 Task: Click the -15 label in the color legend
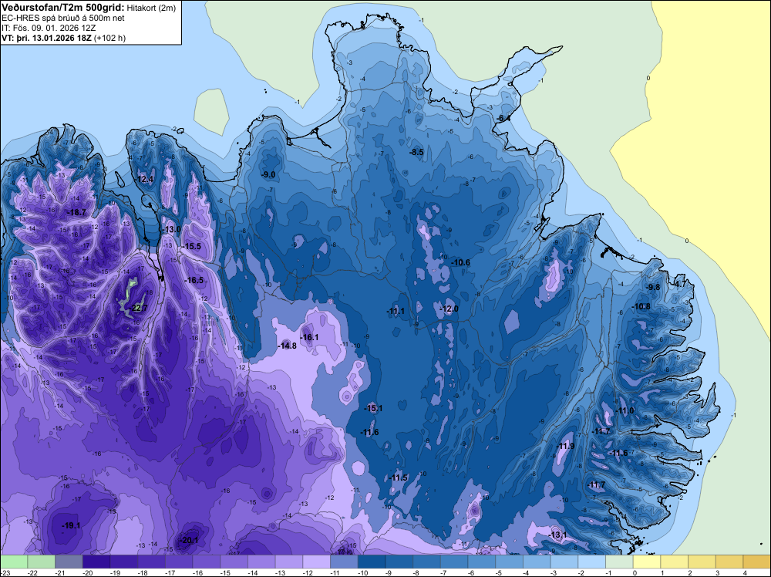click(x=226, y=572)
